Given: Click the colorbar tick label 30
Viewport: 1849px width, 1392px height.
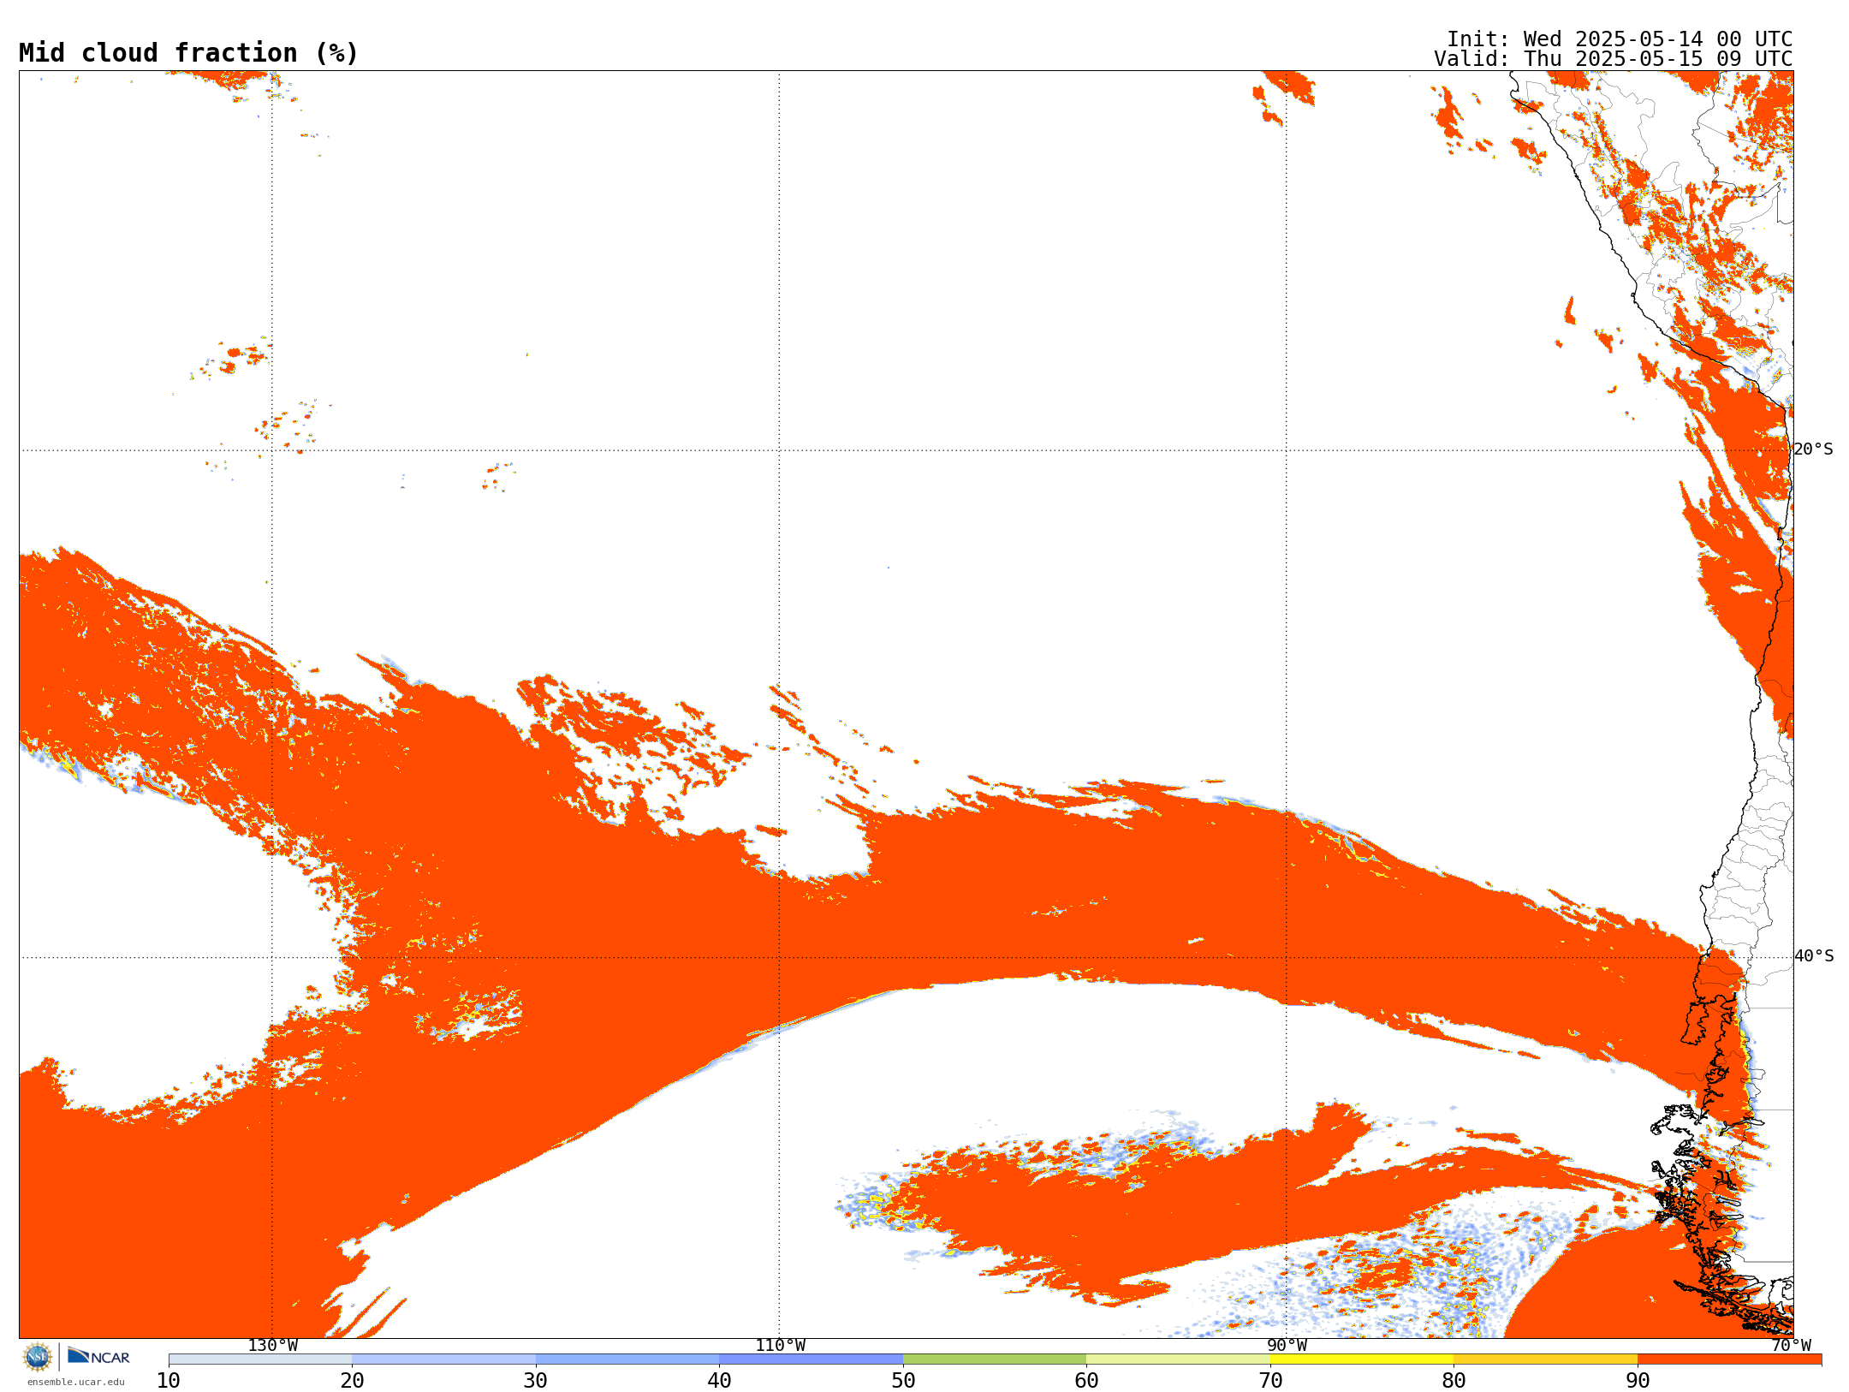Looking at the screenshot, I should [x=536, y=1381].
